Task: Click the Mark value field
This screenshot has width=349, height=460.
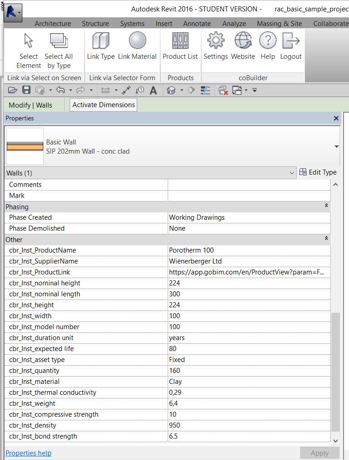Action: (x=249, y=196)
